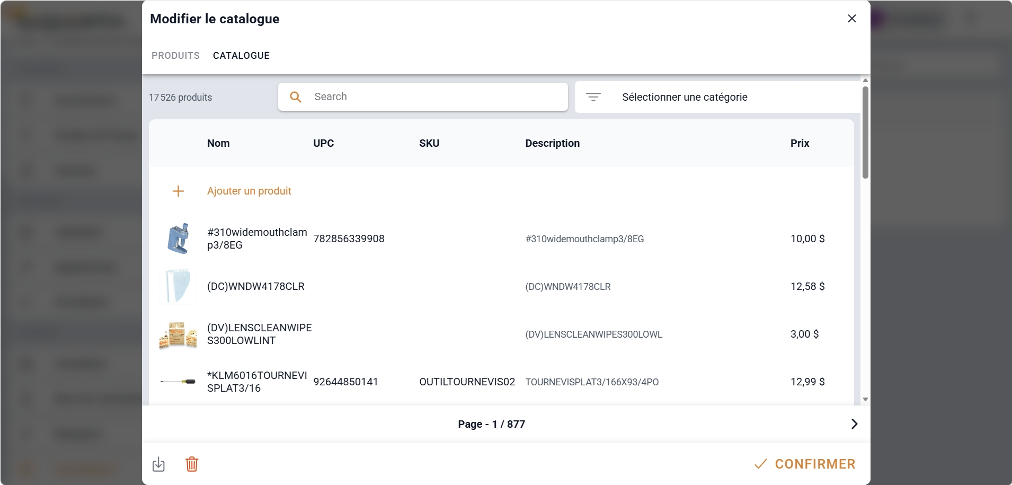Click the orange trash delete icon

click(x=192, y=464)
